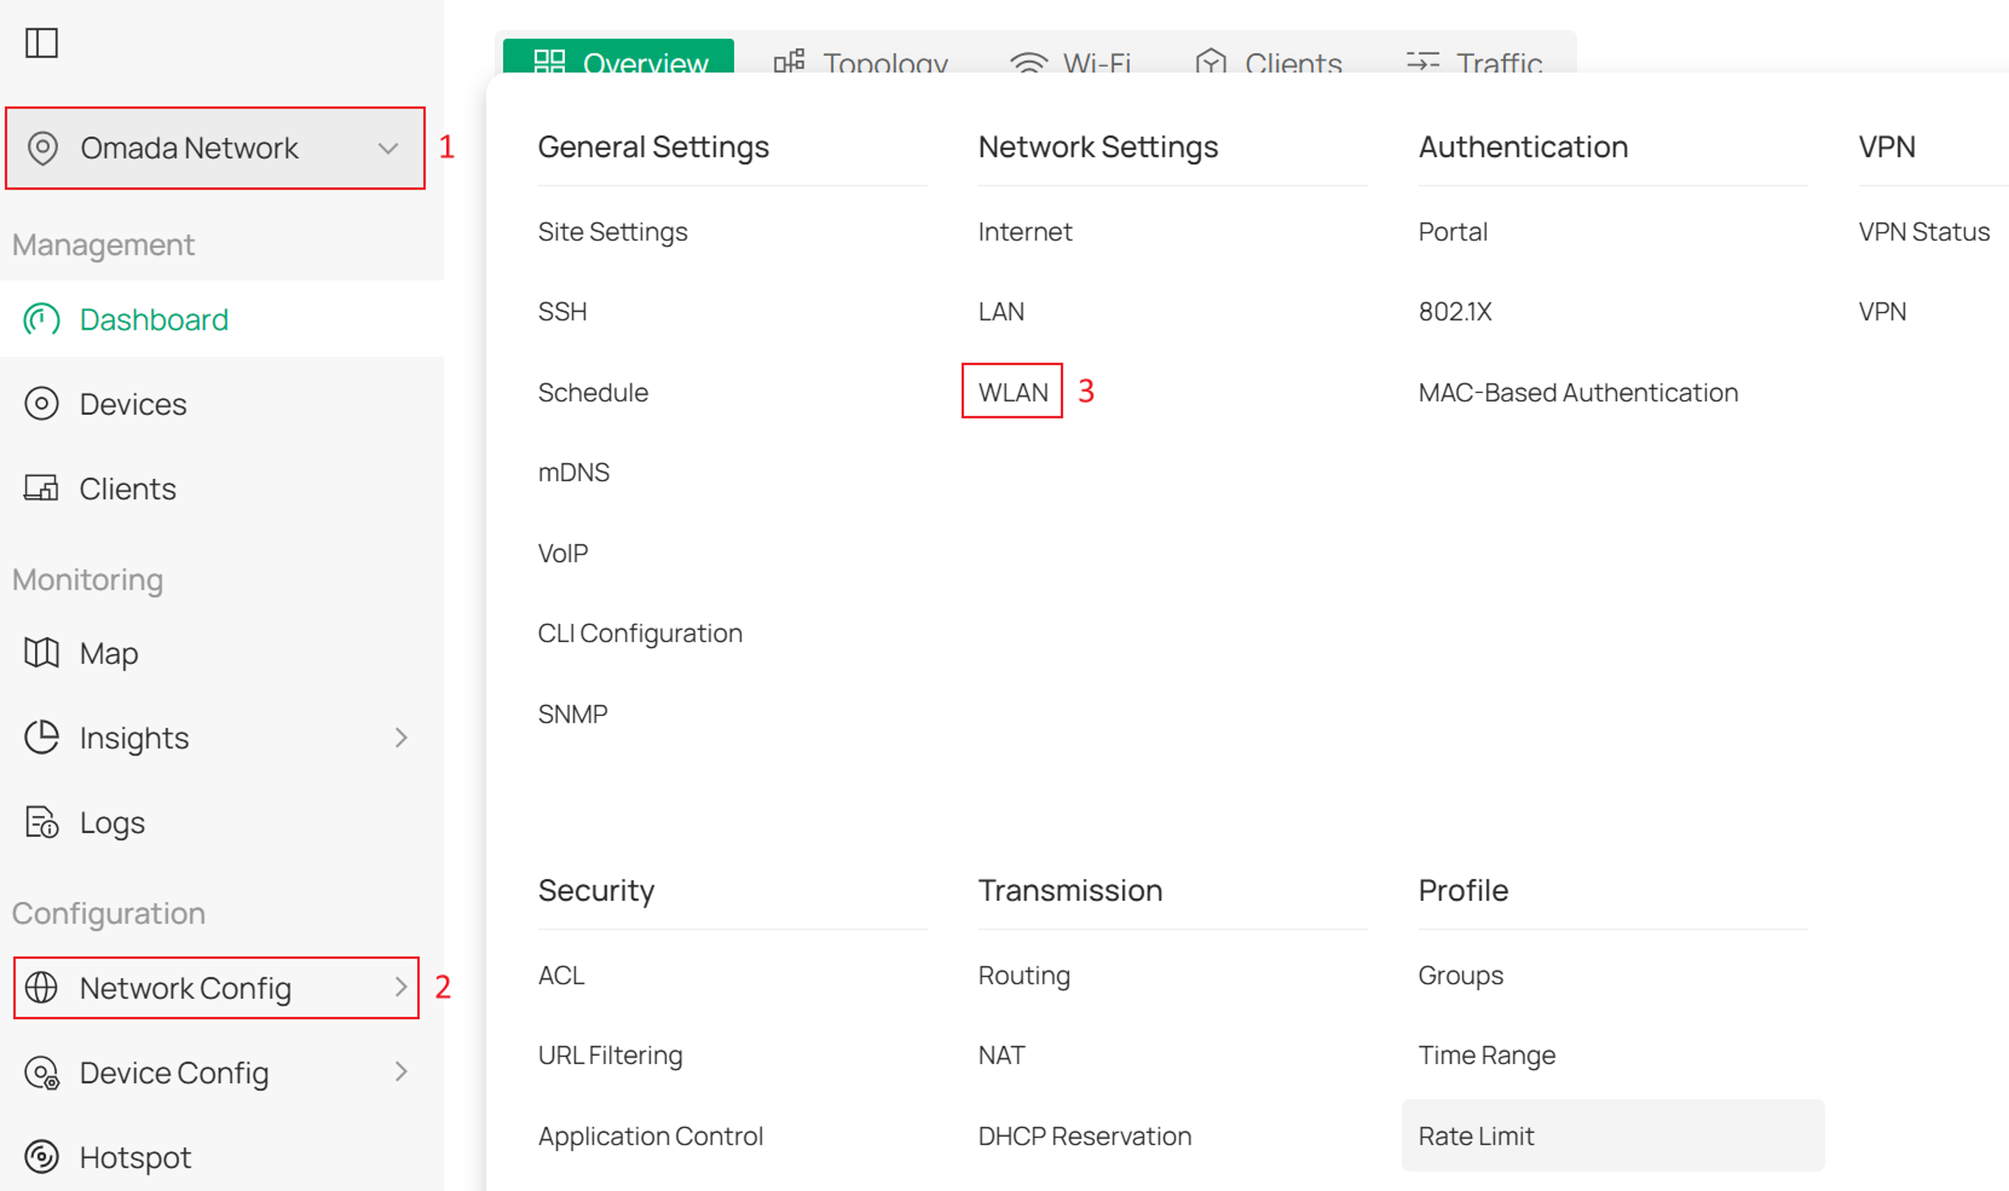Open Devices in the sidebar

click(221, 404)
